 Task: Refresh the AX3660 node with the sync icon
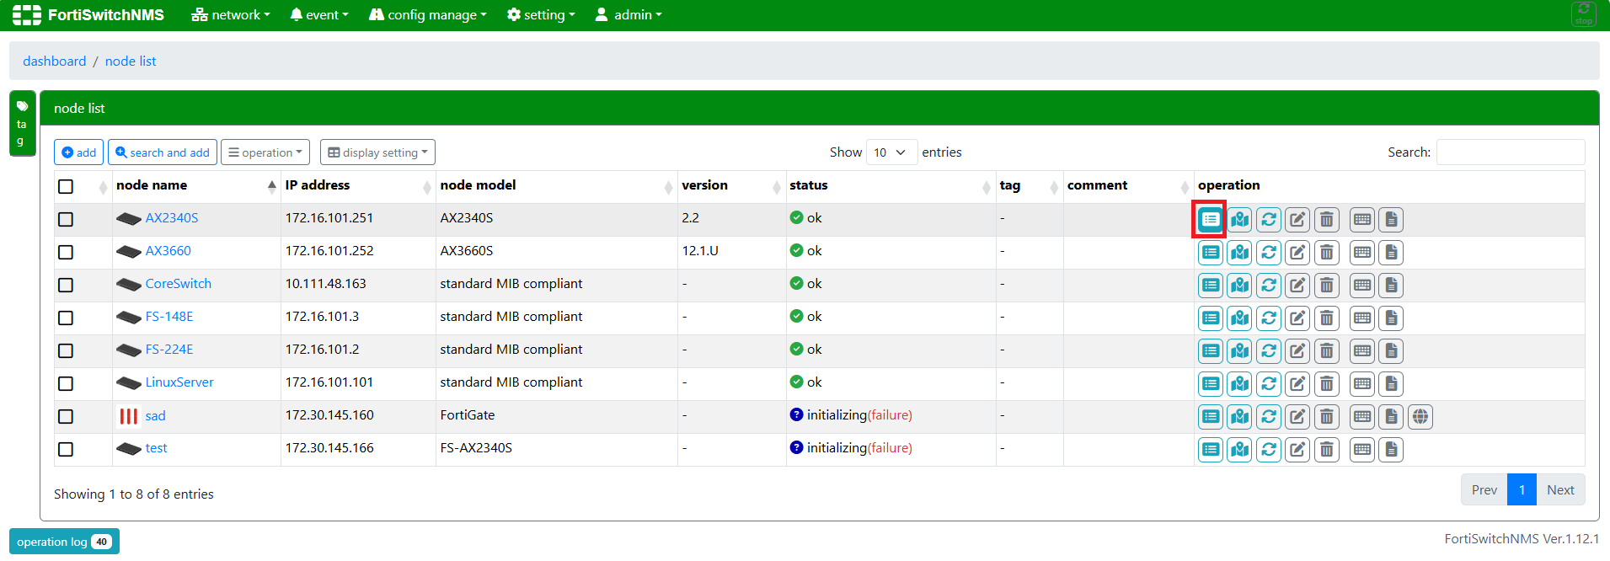(x=1269, y=253)
